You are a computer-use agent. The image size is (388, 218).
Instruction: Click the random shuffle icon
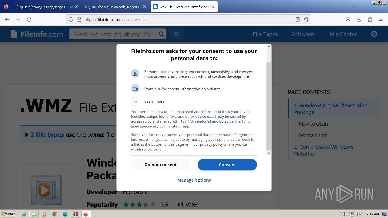point(176,34)
